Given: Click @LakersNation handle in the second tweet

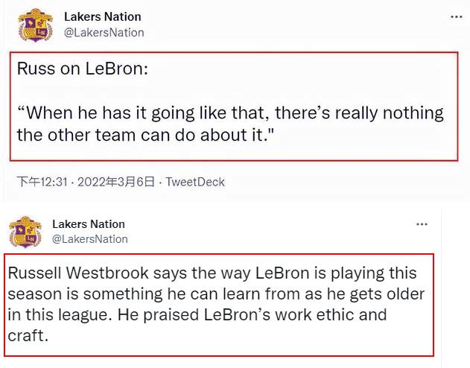Looking at the screenshot, I should click(x=90, y=239).
